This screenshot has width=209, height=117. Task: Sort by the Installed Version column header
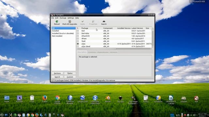tap(124, 28)
